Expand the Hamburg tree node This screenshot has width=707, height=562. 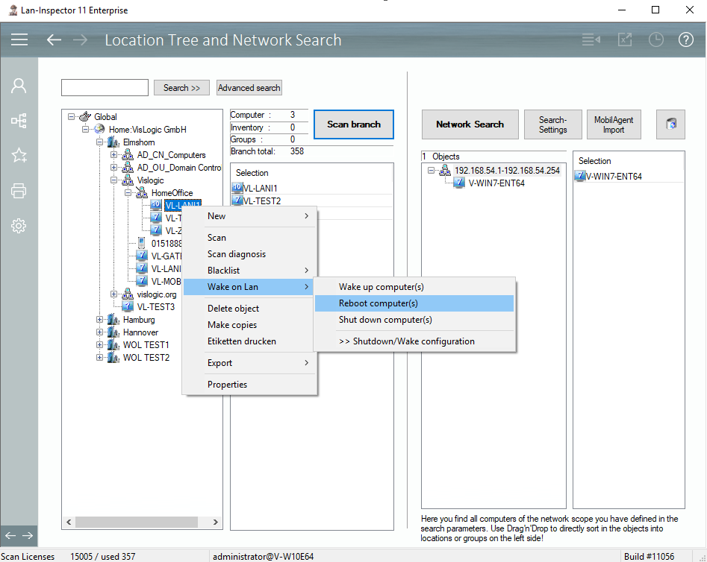pyautogui.click(x=101, y=320)
